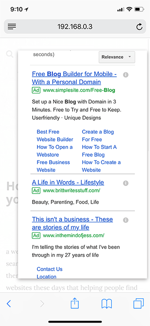Tap the reader view lines icon
Screen dimensions: 150x326
12,26
